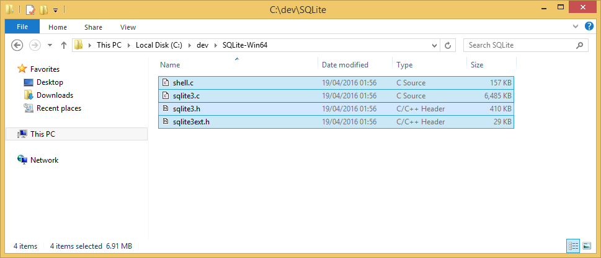
Task: Maximize the Explorer window
Action: tap(560, 7)
